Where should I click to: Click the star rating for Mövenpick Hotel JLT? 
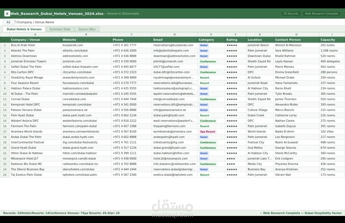tap(231, 159)
